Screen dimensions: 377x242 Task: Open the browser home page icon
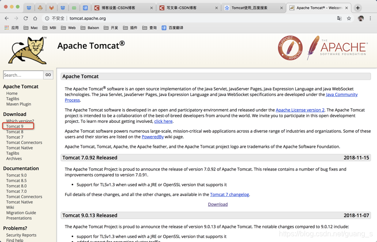(35, 18)
